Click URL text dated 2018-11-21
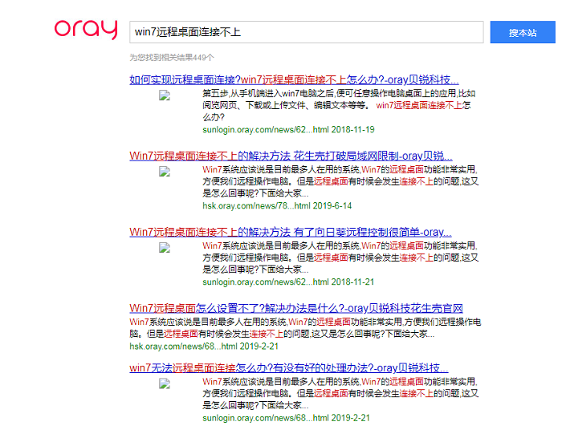The height and width of the screenshot is (434, 562). (288, 282)
